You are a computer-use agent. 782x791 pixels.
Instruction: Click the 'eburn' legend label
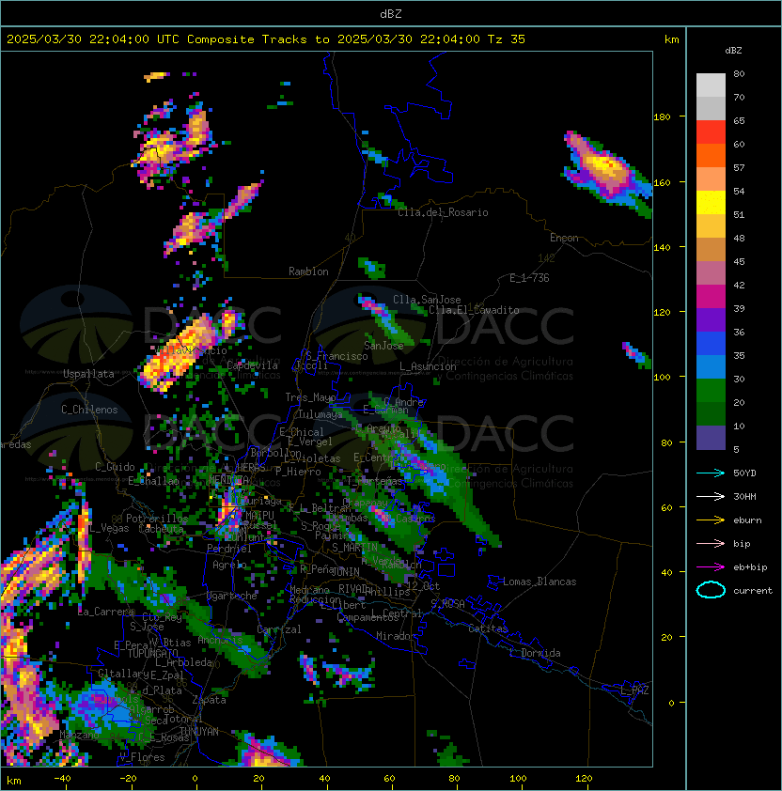[x=747, y=520]
